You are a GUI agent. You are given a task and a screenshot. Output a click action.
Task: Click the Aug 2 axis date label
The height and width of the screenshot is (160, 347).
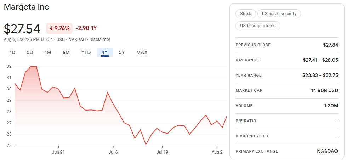coord(217,152)
